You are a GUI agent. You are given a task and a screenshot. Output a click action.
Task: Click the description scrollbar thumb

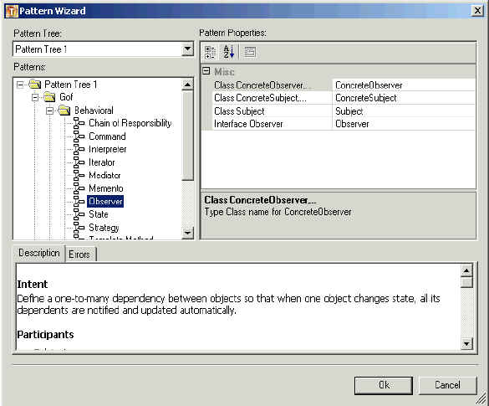click(466, 282)
